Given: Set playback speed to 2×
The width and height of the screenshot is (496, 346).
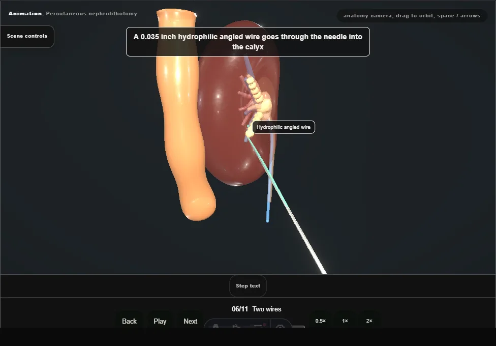Looking at the screenshot, I should pos(369,321).
